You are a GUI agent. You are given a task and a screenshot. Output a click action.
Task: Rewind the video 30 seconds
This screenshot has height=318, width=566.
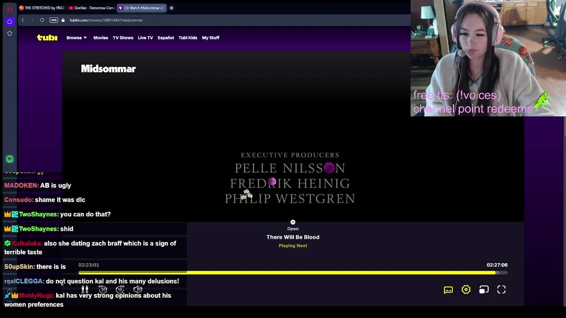click(103, 290)
